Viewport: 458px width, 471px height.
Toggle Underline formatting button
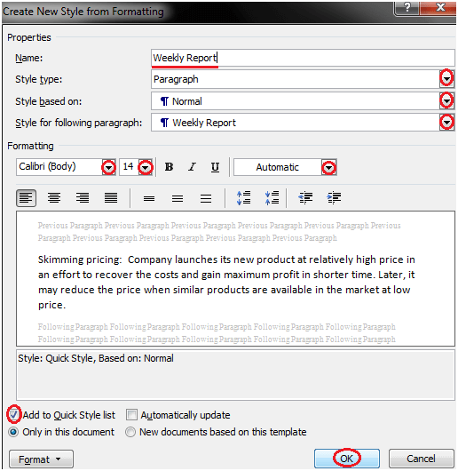click(x=215, y=167)
